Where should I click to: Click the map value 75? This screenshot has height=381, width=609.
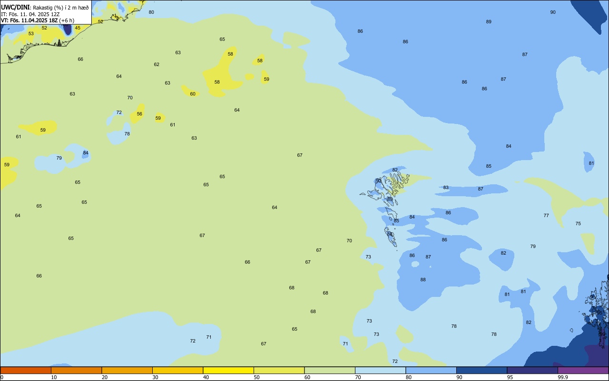(578, 224)
